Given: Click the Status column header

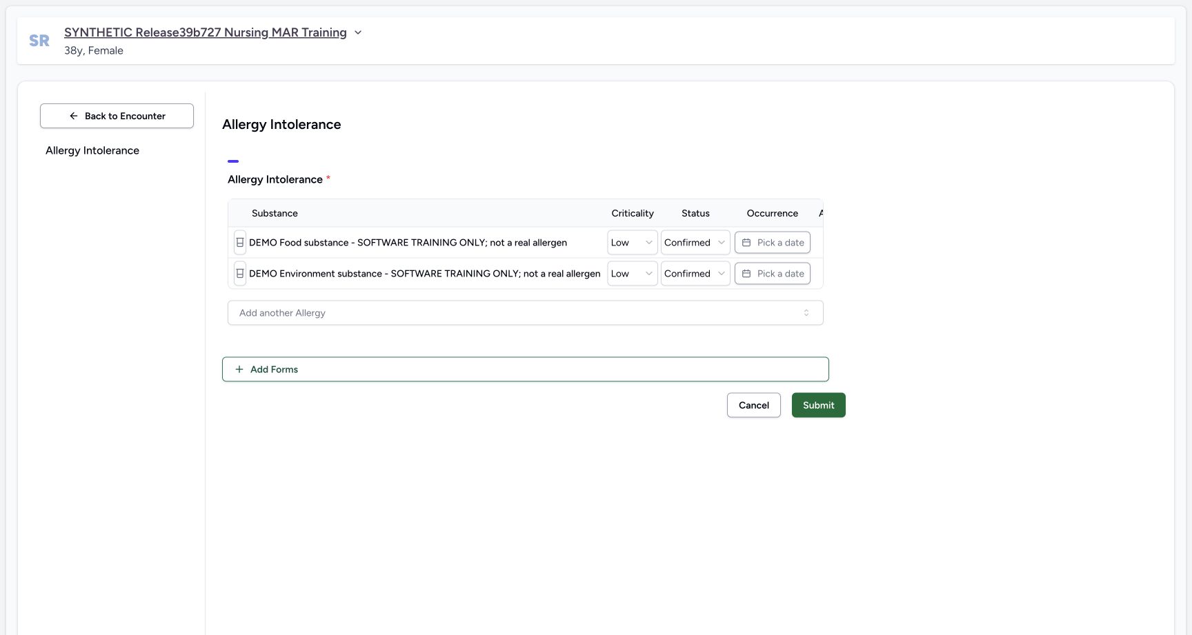Looking at the screenshot, I should pos(695,214).
